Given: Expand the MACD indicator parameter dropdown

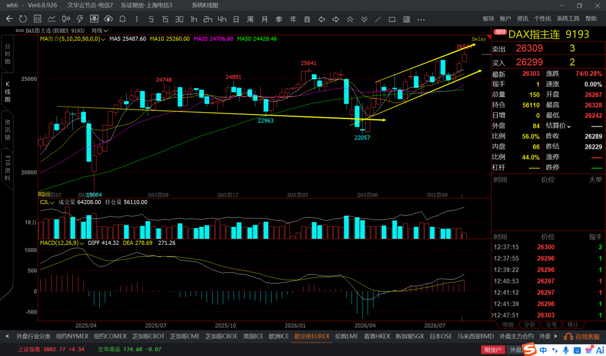Looking at the screenshot, I should [62, 243].
